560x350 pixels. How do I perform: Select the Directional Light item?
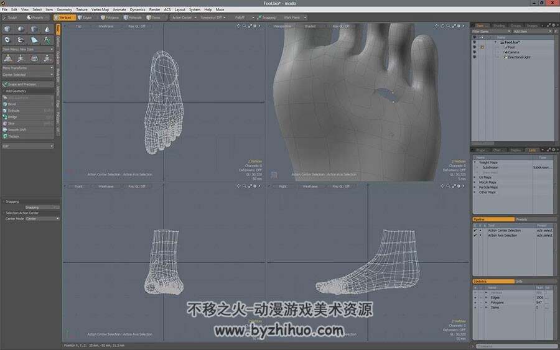[x=519, y=57]
